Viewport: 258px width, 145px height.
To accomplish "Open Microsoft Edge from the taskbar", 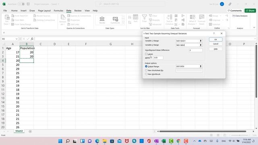I will (97, 141).
